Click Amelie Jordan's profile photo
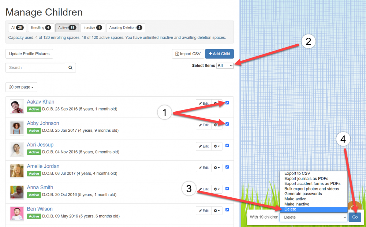 click(x=17, y=171)
